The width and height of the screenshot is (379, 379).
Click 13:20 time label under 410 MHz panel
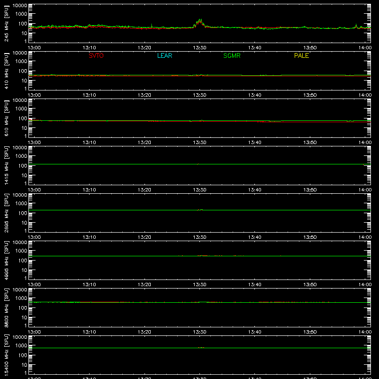pyautogui.click(x=144, y=95)
